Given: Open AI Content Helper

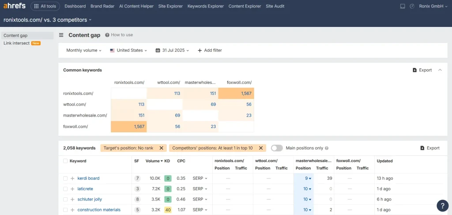Looking at the screenshot, I should [x=136, y=6].
